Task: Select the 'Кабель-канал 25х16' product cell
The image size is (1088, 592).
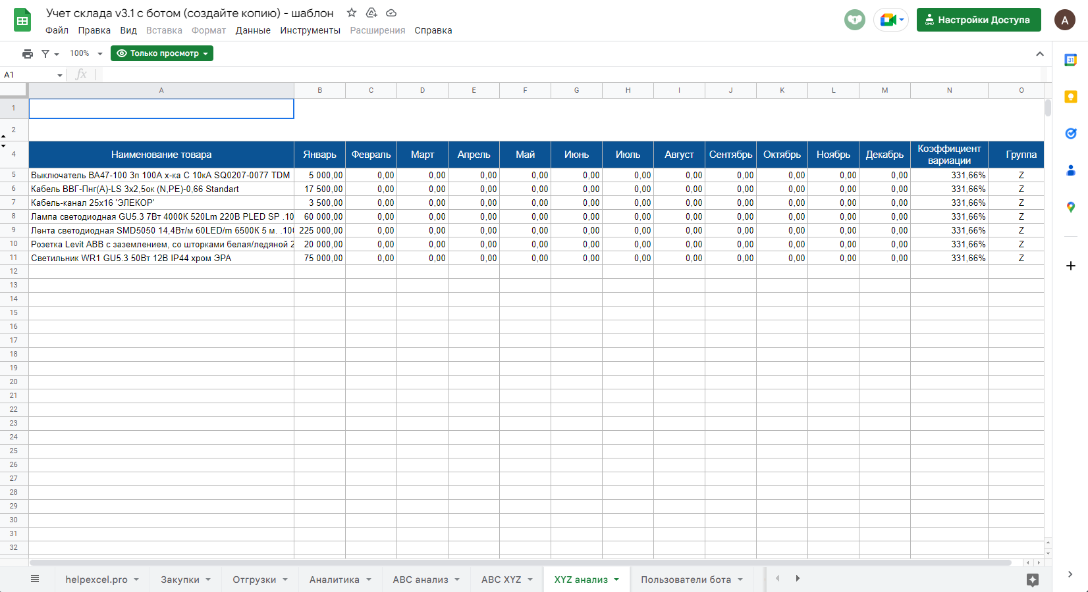Action: [161, 203]
